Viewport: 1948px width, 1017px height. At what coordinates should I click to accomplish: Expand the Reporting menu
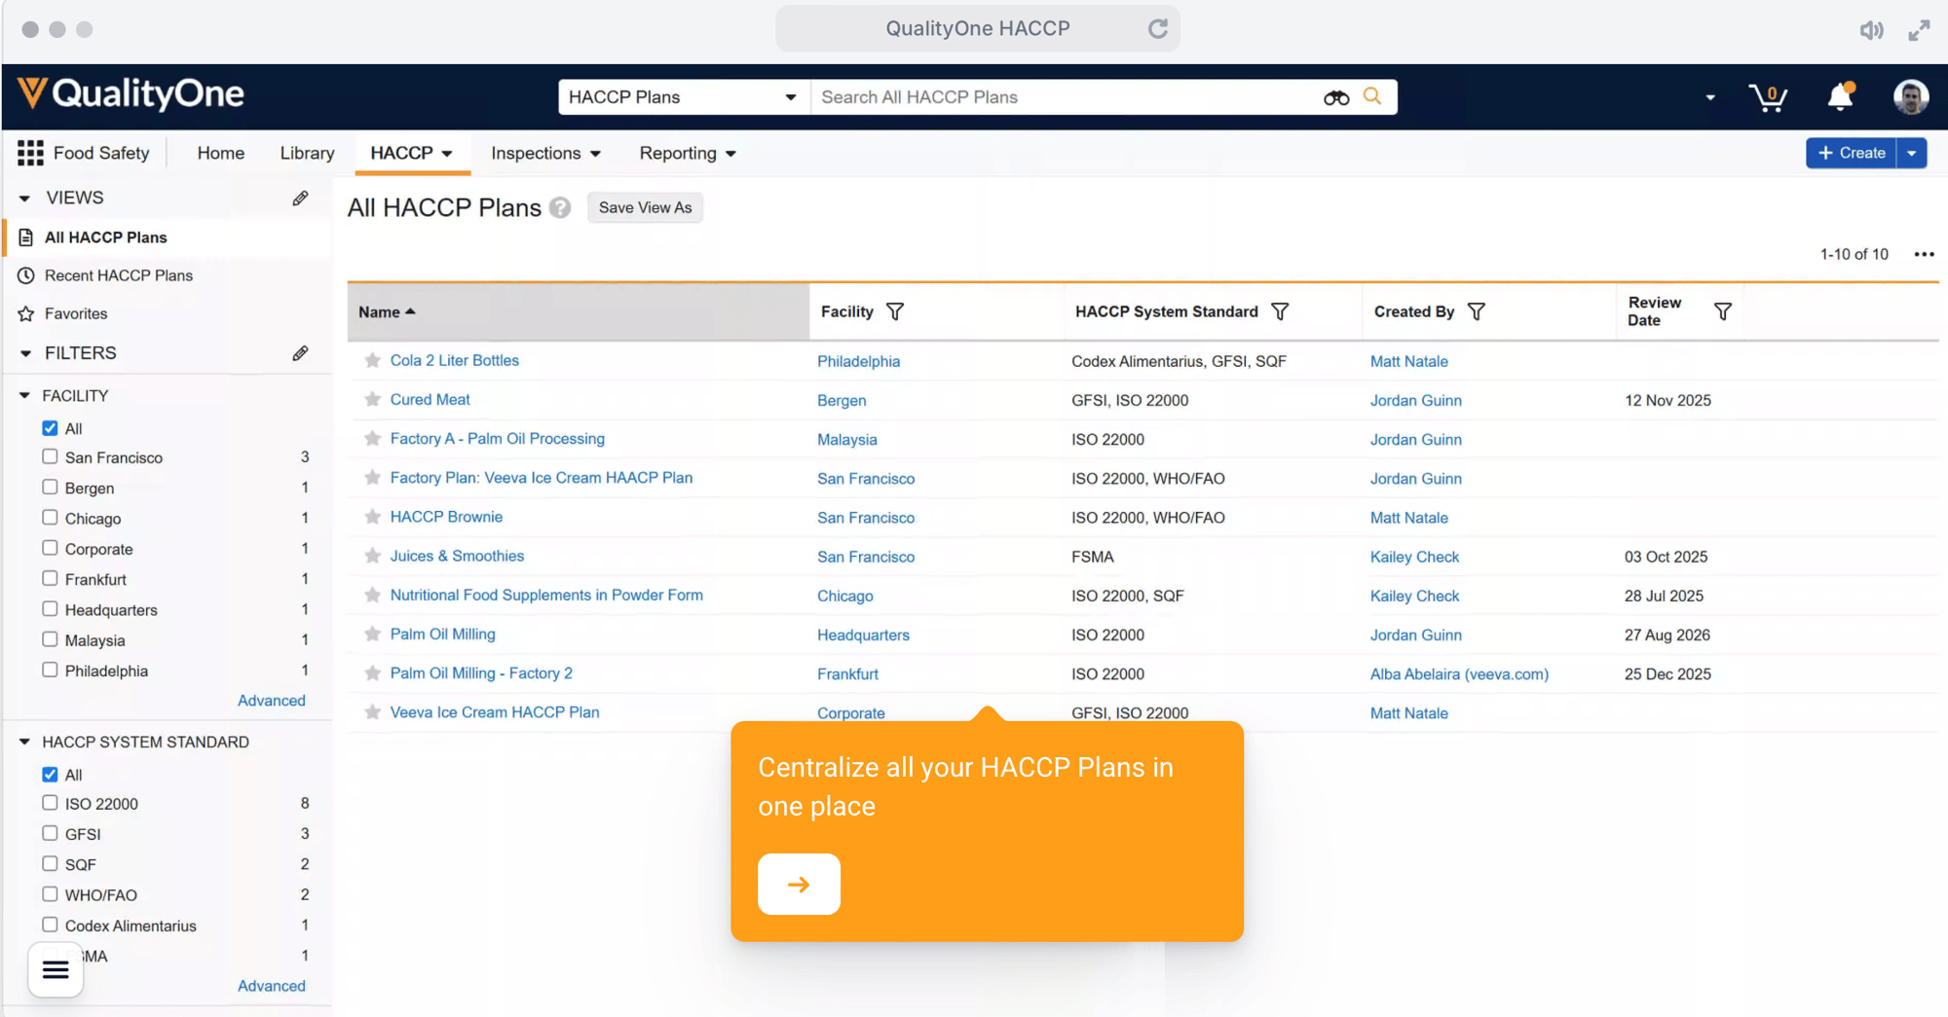pyautogui.click(x=688, y=153)
